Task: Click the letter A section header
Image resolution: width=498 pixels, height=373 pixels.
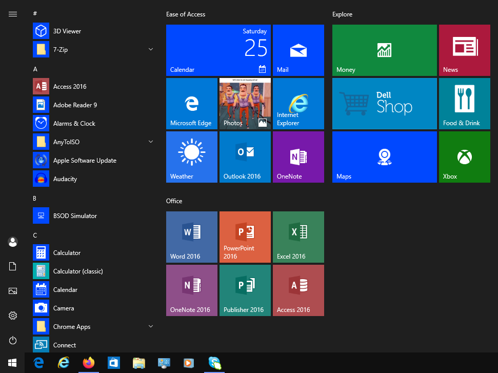Action: [35, 69]
